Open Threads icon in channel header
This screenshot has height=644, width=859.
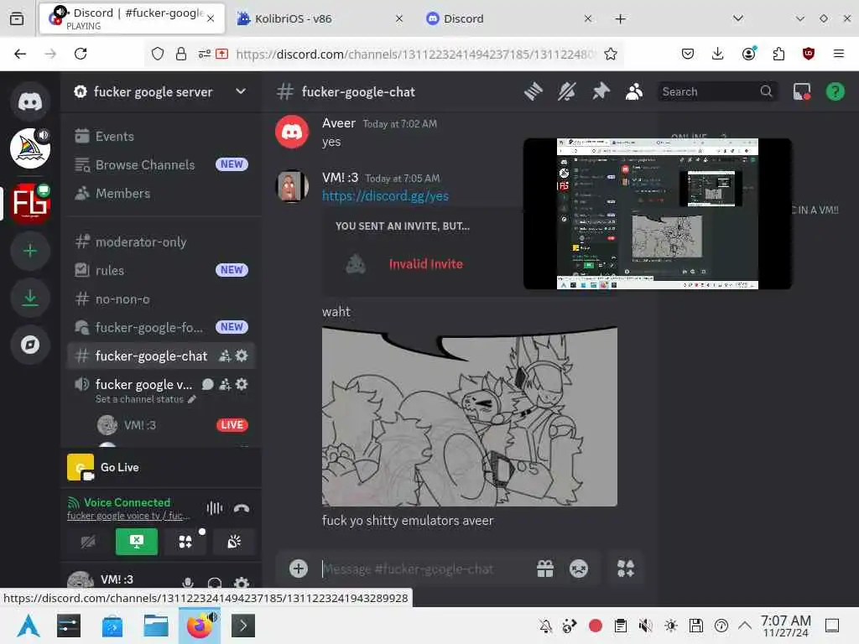coord(533,91)
